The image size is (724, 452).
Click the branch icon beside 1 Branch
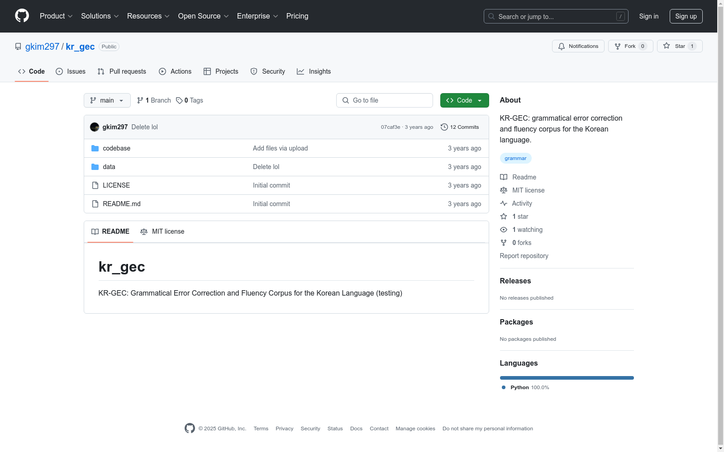point(140,100)
